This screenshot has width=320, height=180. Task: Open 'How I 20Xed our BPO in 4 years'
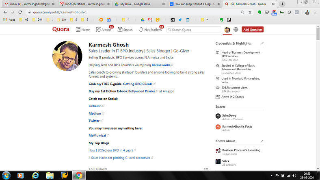[x=111, y=150]
